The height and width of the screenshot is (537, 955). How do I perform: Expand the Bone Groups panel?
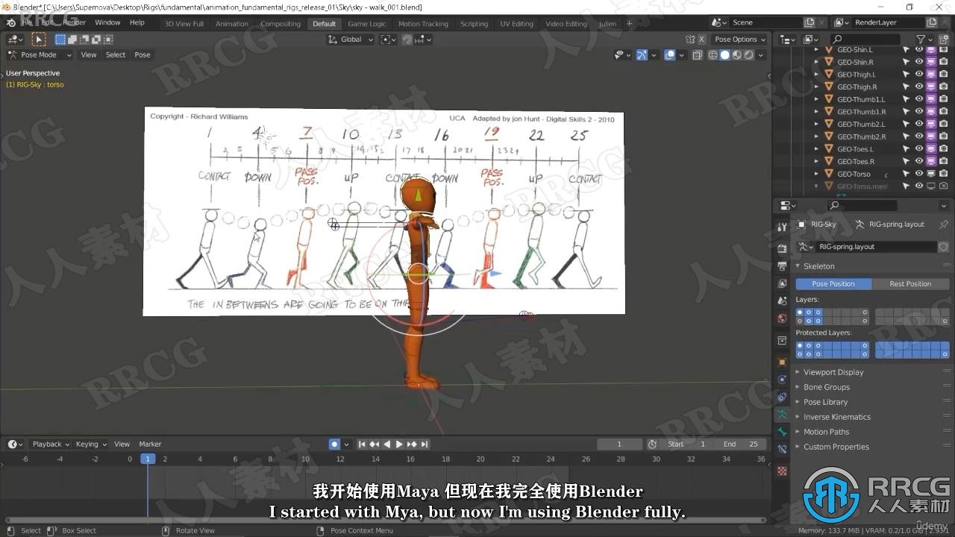[827, 387]
